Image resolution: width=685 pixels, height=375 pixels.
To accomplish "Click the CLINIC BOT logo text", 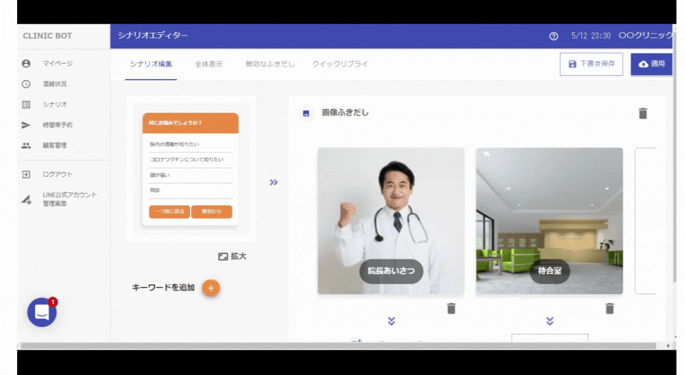I will pos(48,36).
